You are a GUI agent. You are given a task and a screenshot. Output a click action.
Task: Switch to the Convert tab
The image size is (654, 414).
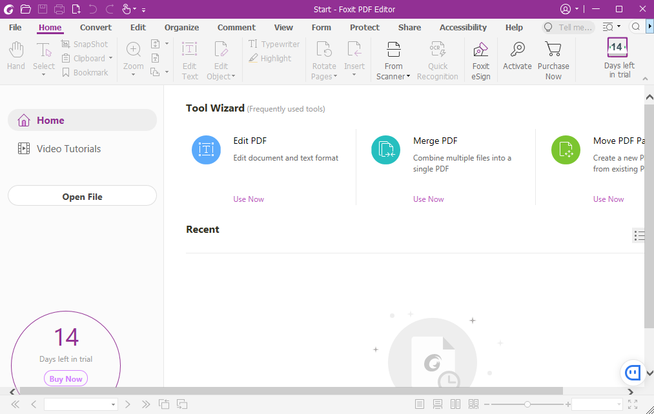tap(96, 28)
